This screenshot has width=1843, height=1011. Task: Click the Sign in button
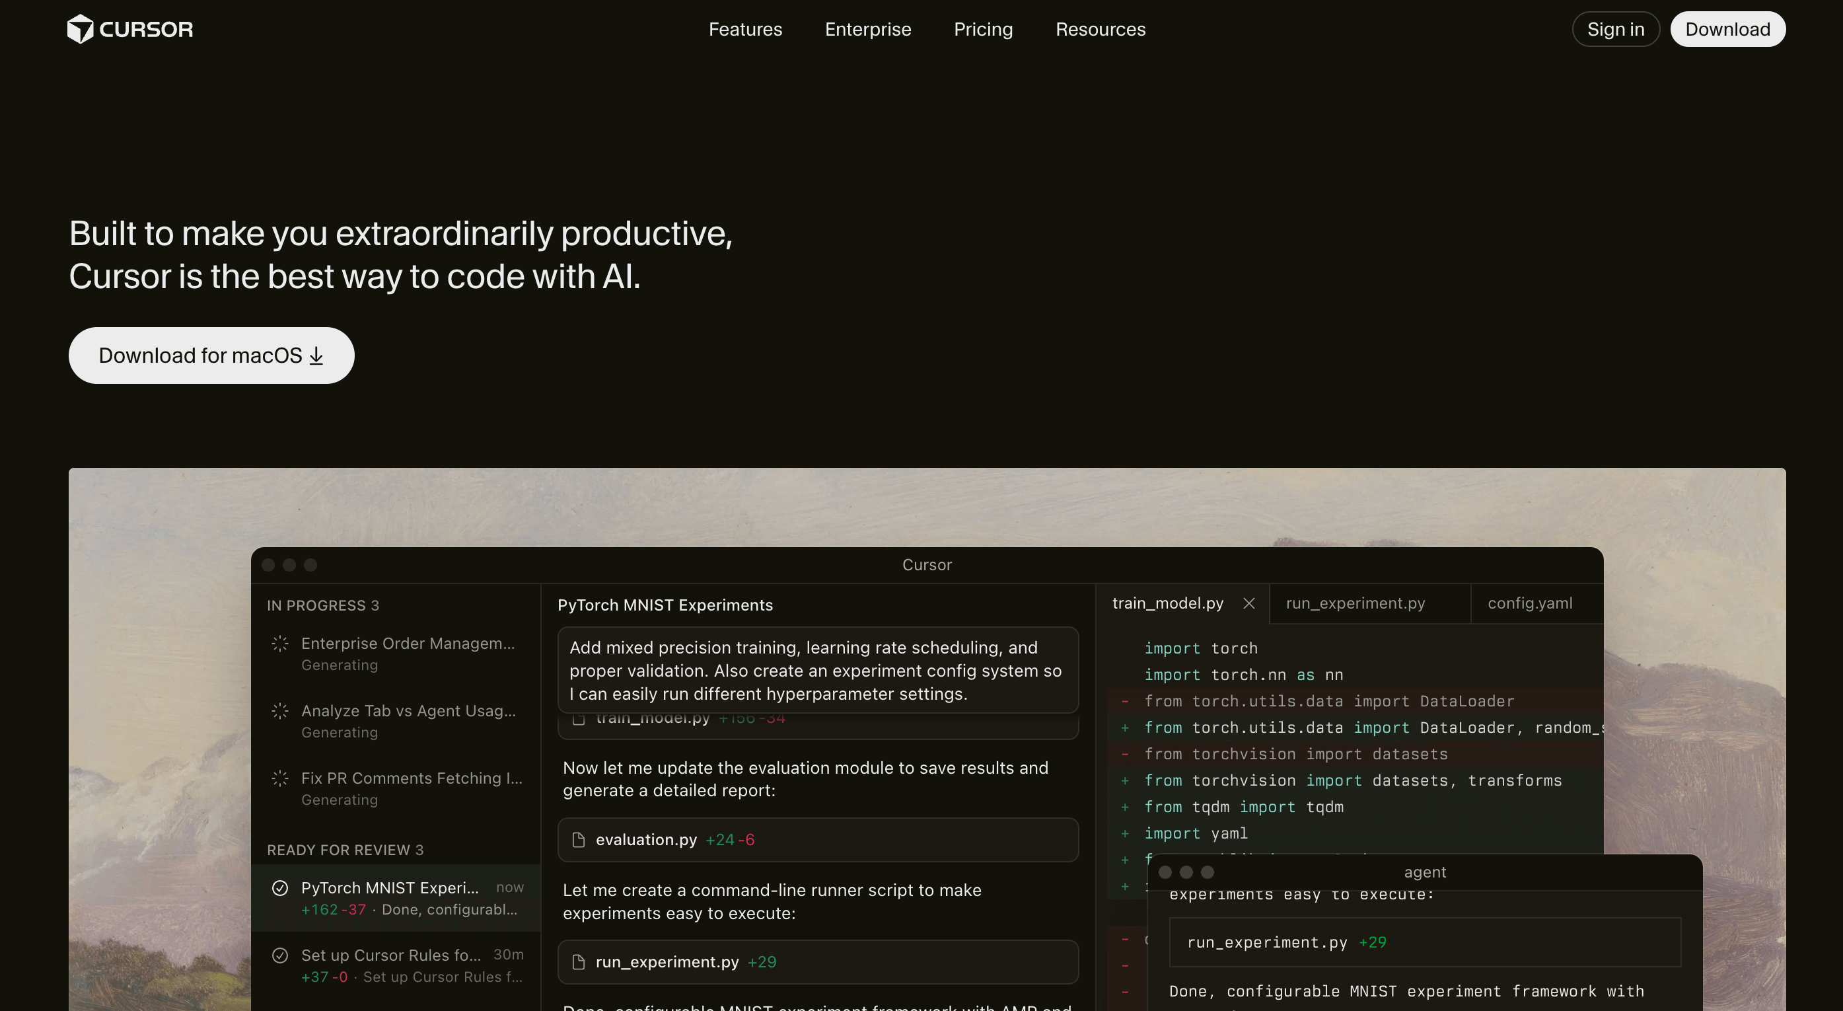click(1614, 29)
